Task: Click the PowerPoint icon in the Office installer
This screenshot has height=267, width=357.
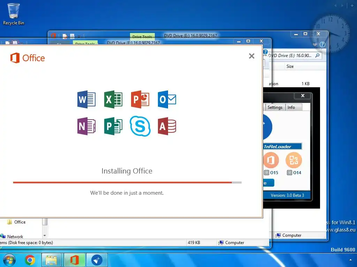Action: 140,99
